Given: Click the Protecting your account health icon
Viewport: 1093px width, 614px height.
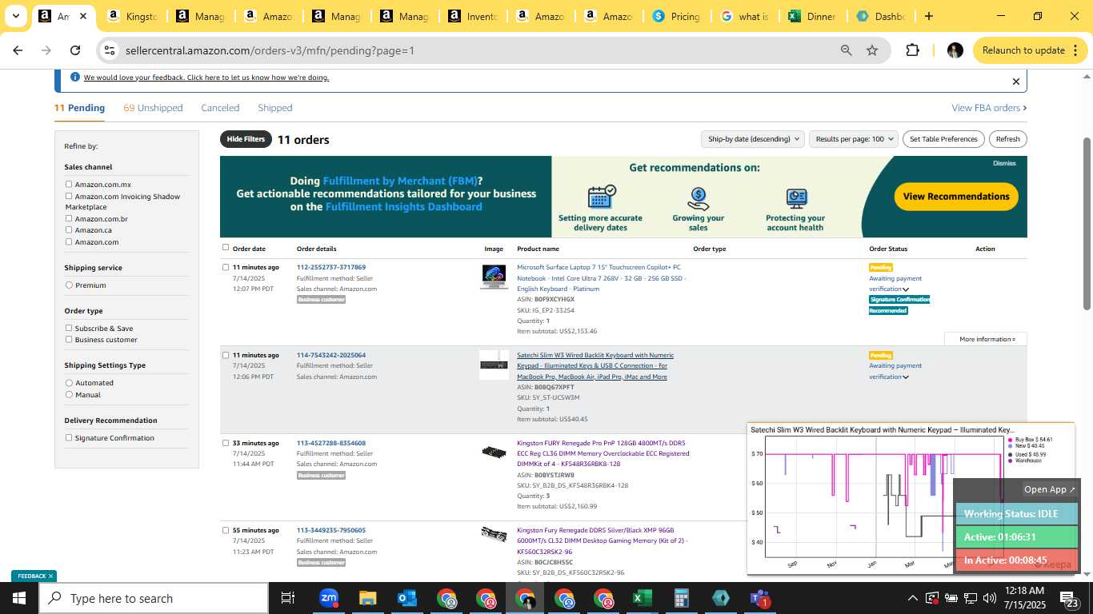Looking at the screenshot, I should coord(796,197).
